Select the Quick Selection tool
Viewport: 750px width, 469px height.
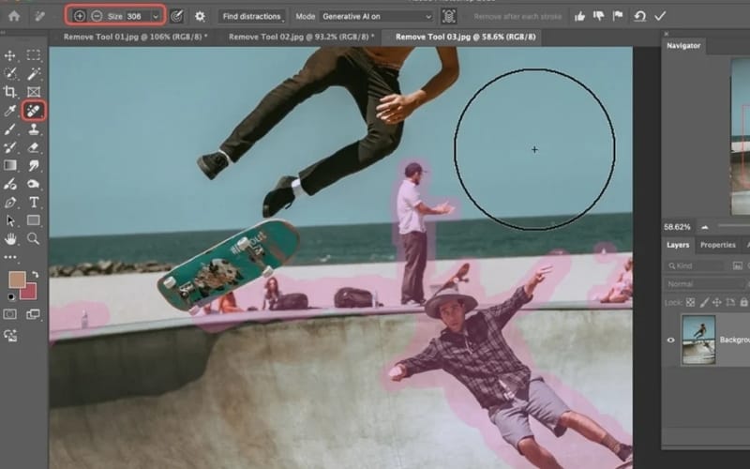(10, 74)
